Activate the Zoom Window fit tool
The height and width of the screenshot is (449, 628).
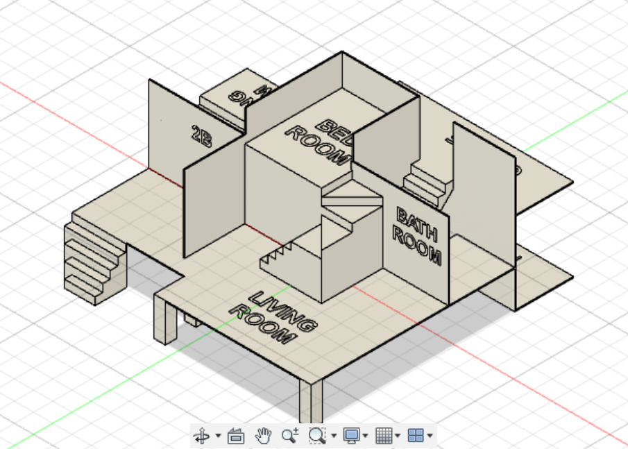click(317, 435)
